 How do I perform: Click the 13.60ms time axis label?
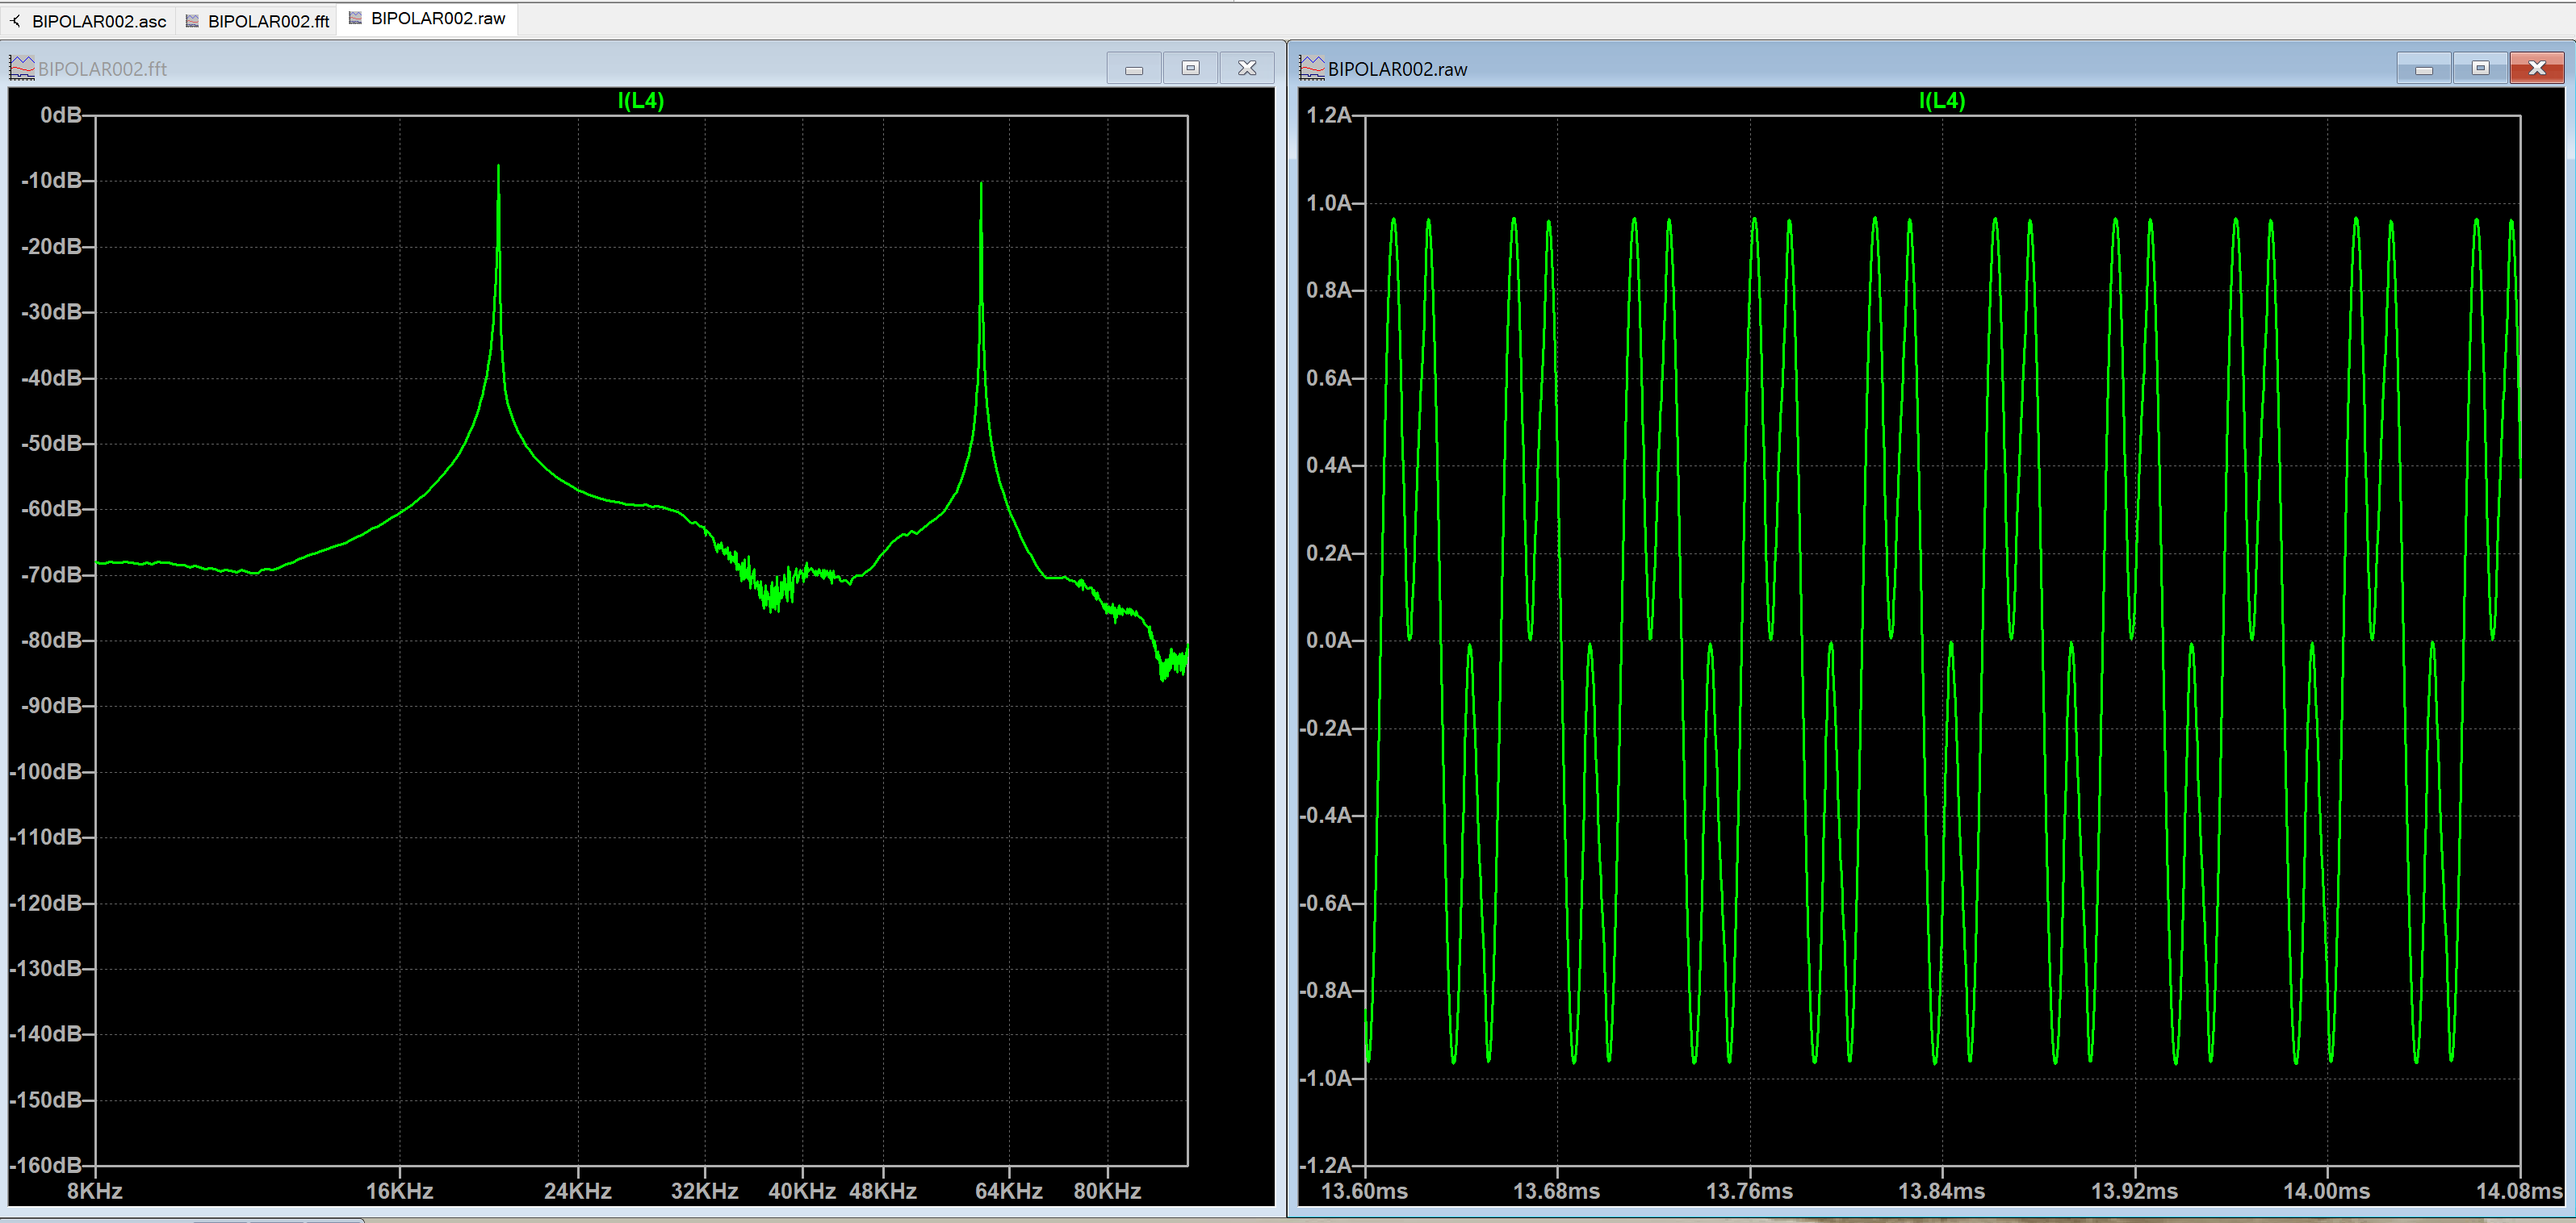(1364, 1191)
